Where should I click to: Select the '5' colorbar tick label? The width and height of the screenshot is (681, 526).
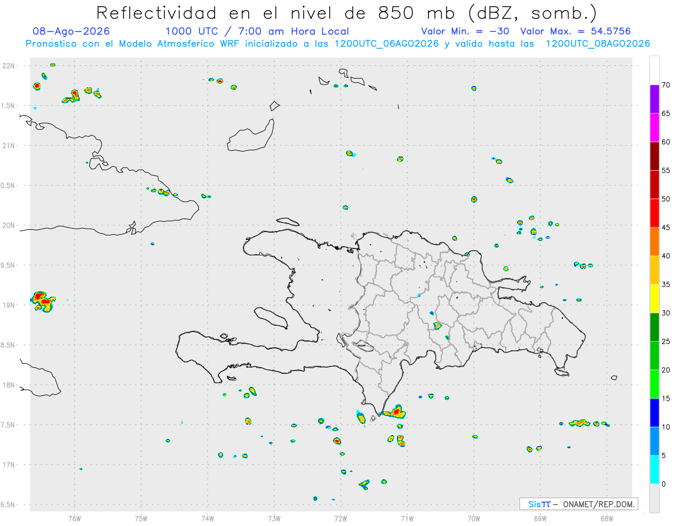663,456
